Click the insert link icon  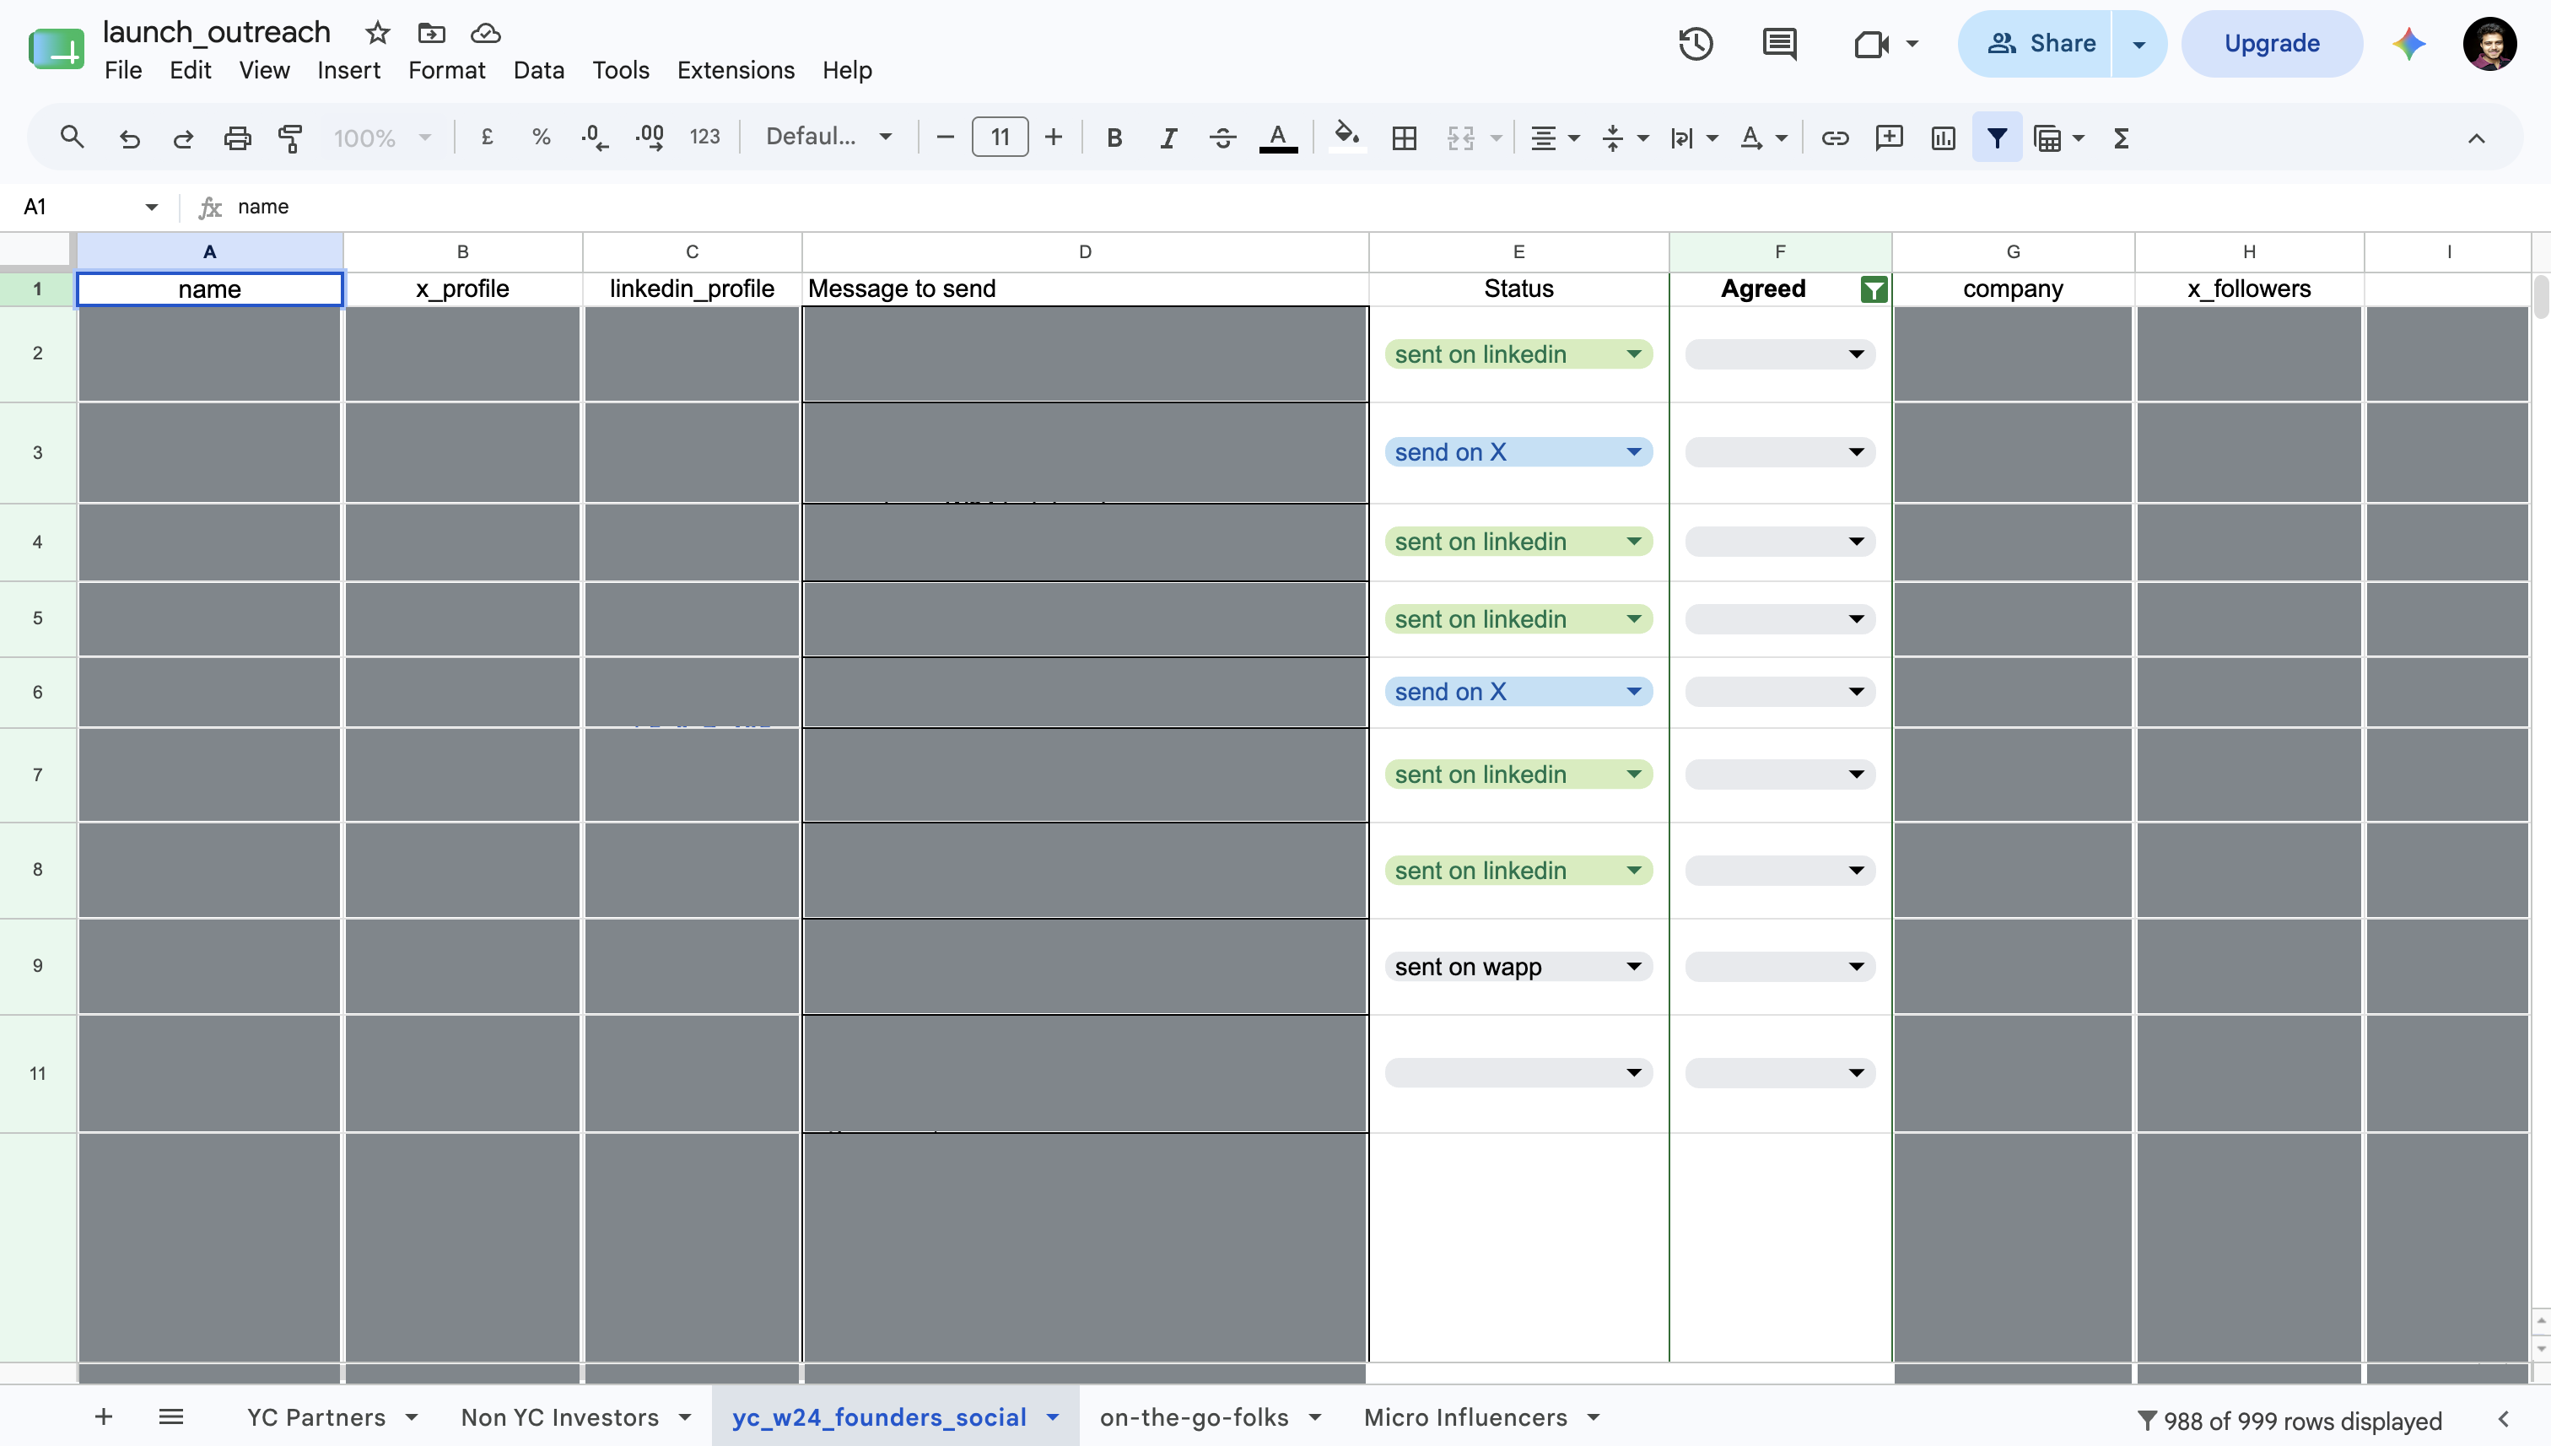(x=1834, y=138)
